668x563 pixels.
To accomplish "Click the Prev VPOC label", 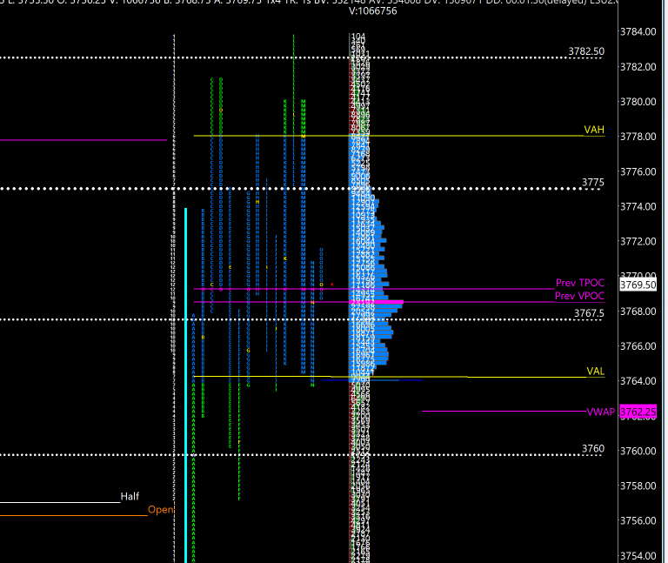I will (579, 296).
